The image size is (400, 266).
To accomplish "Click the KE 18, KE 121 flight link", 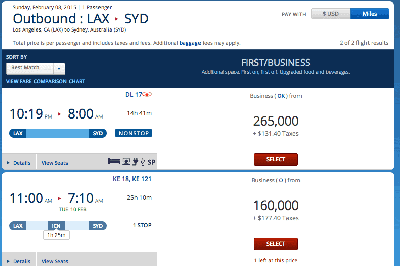I will [x=132, y=179].
